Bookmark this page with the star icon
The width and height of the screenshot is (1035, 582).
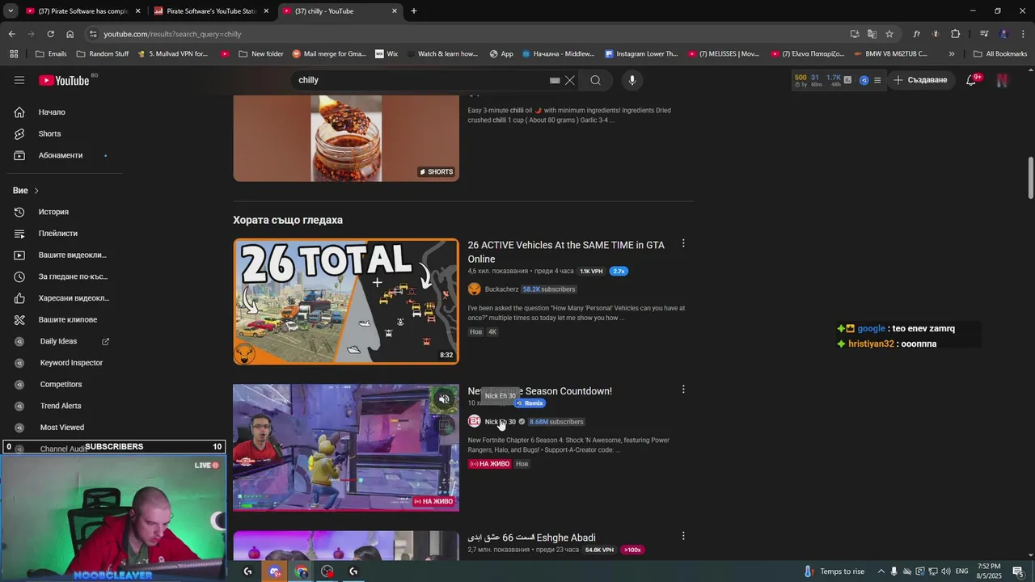click(x=889, y=34)
